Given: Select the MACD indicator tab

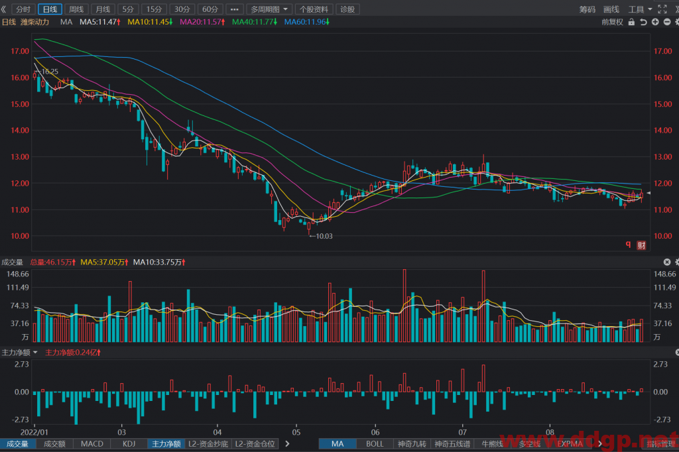Looking at the screenshot, I should 92,444.
